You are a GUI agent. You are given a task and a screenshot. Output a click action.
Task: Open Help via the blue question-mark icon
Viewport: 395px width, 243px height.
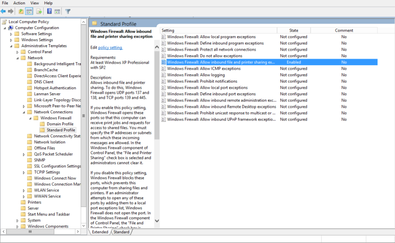(49, 11)
